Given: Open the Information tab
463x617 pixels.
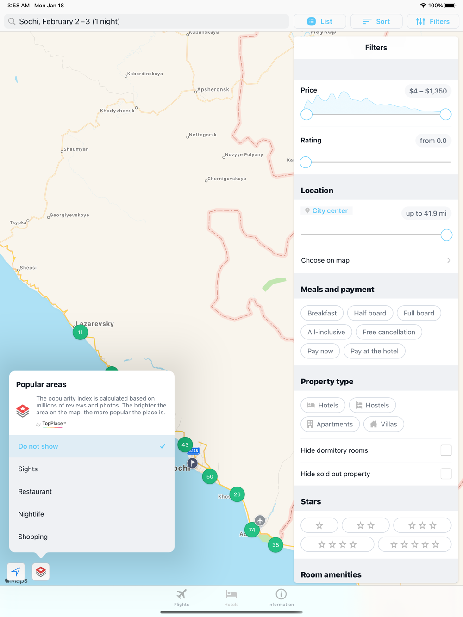Looking at the screenshot, I should pyautogui.click(x=281, y=598).
